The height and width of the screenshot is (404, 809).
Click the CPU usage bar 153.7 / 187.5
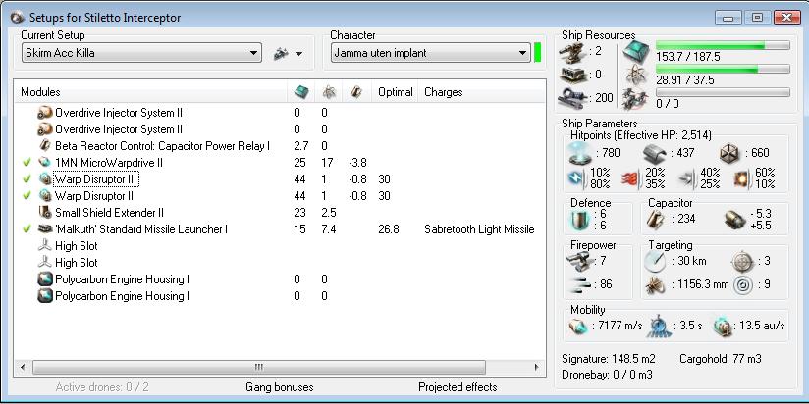(723, 45)
